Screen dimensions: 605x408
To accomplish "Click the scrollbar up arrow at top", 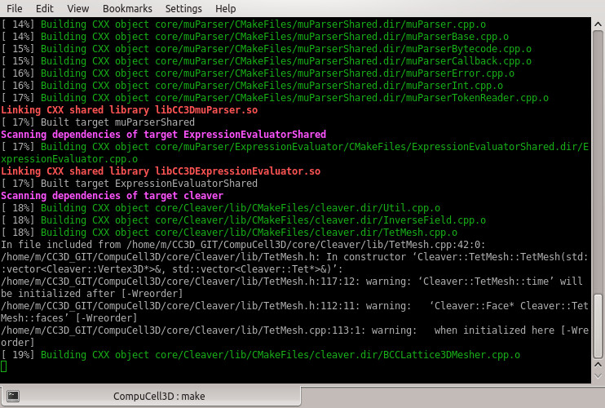I will (598, 24).
